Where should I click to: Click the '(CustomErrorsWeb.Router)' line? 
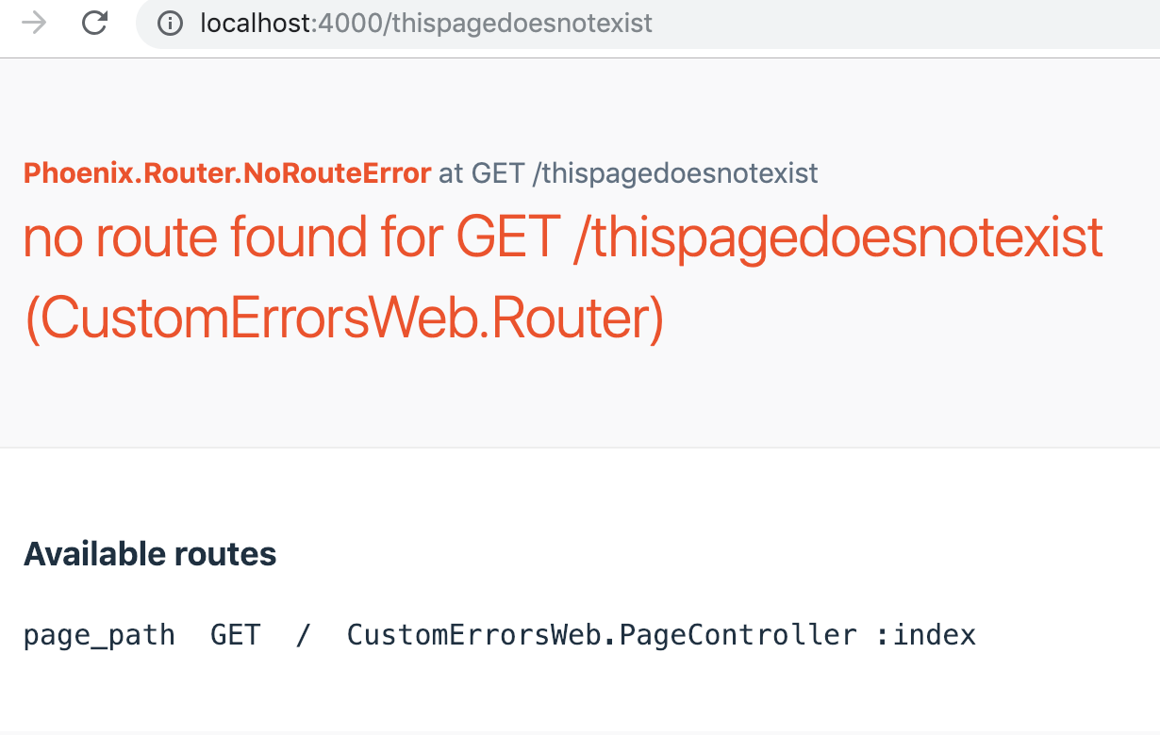[344, 320]
